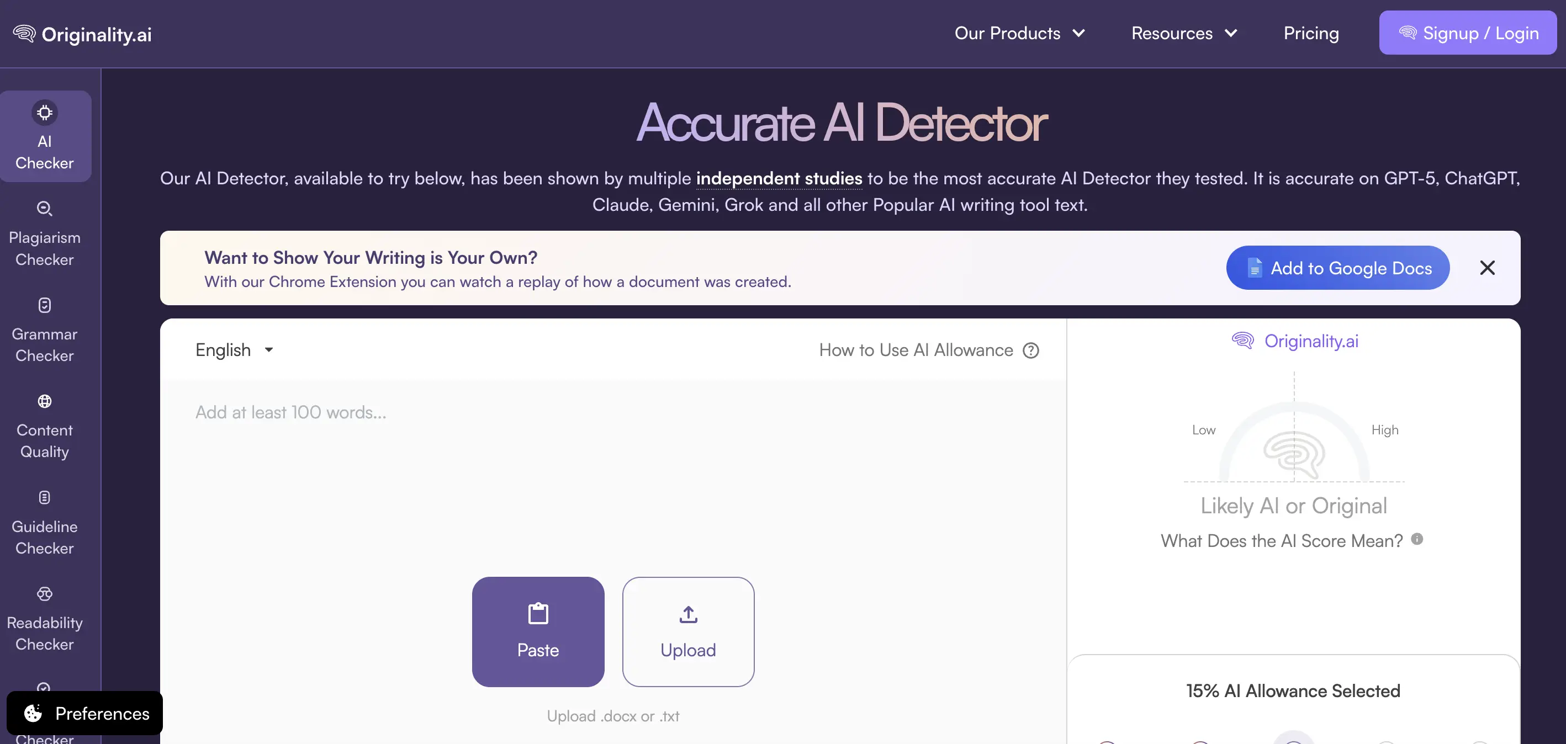The height and width of the screenshot is (744, 1566).
Task: Click the Originality.ai brand in results panel
Action: (x=1294, y=341)
